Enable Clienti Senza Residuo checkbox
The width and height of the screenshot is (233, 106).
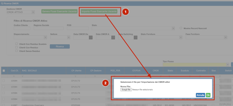pos(17,51)
